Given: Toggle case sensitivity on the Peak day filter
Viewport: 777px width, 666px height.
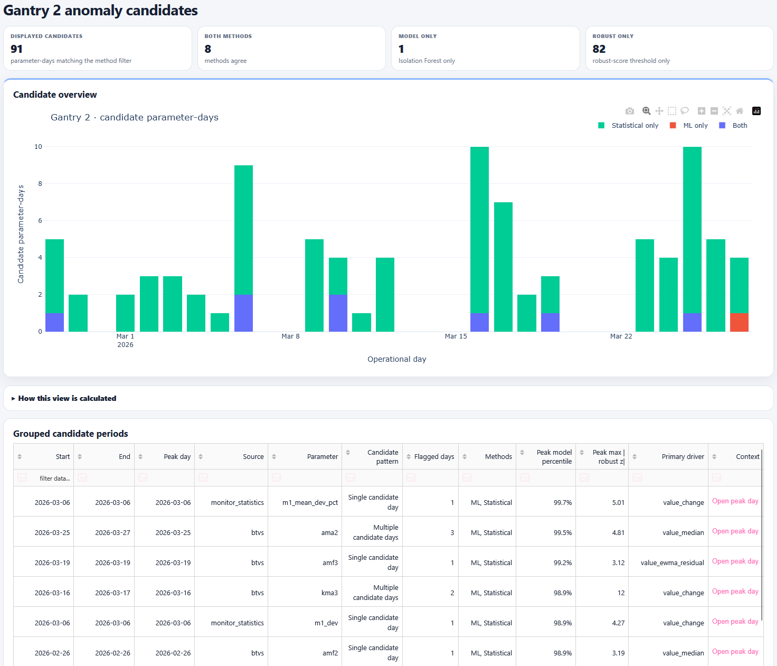Looking at the screenshot, I should click(x=143, y=477).
